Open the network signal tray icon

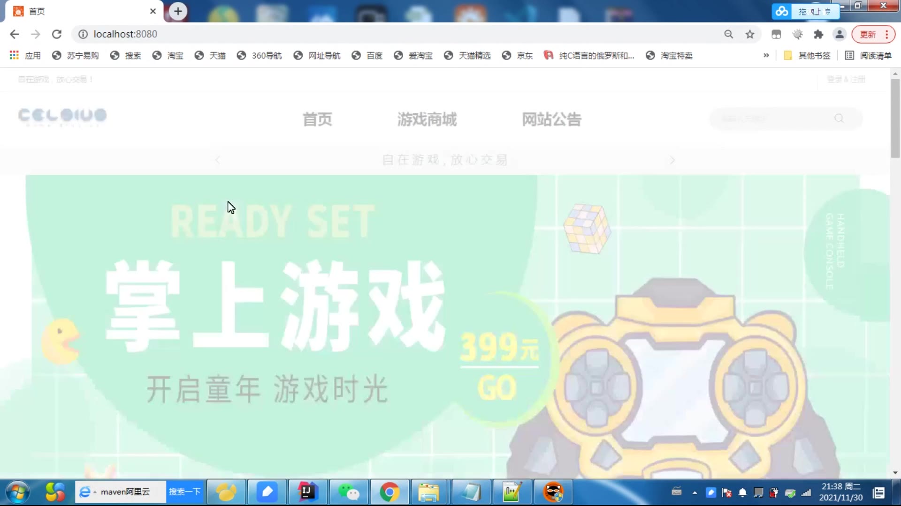coord(806,492)
